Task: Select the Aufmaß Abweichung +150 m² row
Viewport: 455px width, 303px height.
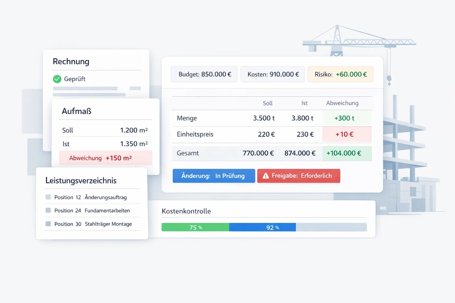Action: pyautogui.click(x=106, y=158)
